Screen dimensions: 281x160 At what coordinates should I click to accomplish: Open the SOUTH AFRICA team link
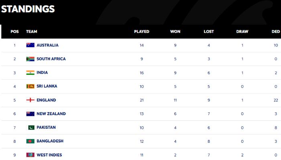pyautogui.click(x=51, y=59)
